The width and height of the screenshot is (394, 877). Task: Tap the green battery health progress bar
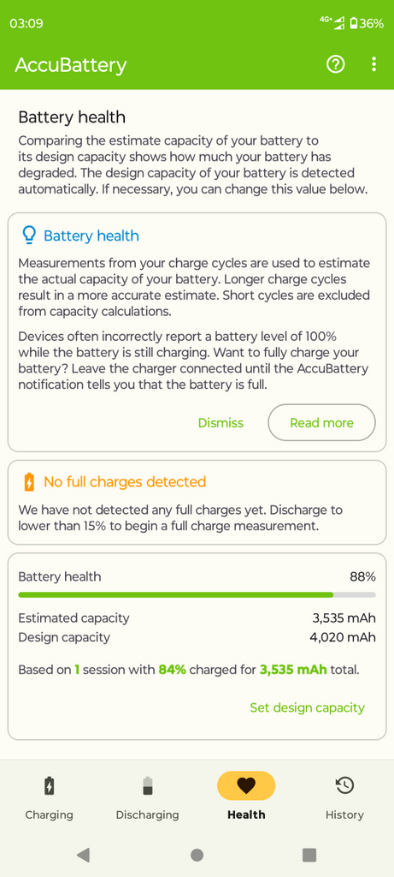197,594
